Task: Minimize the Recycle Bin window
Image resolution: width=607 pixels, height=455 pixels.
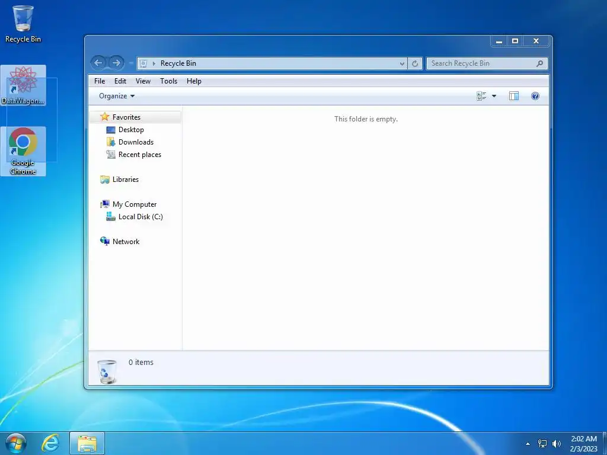Action: pos(499,41)
